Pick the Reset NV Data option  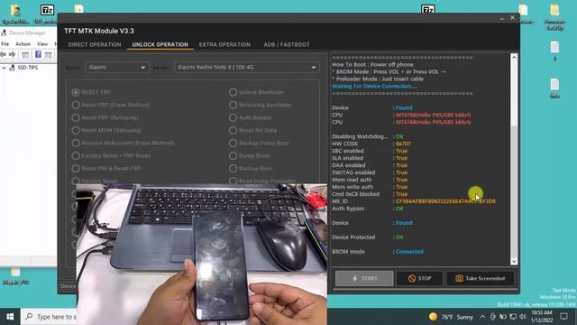coord(233,130)
